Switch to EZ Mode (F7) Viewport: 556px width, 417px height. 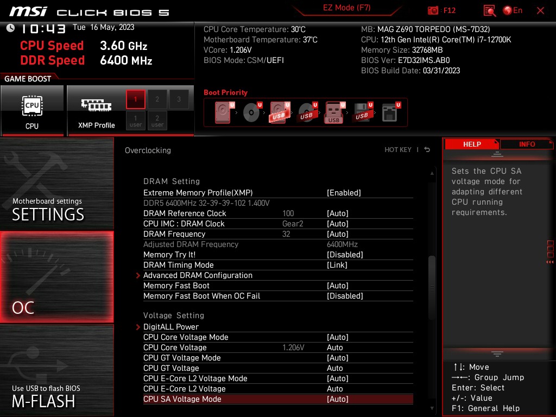click(x=347, y=8)
